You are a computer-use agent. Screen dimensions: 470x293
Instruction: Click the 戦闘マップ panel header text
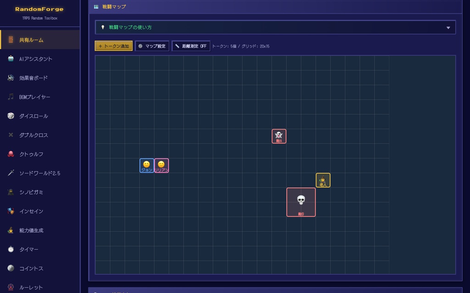(x=114, y=6)
